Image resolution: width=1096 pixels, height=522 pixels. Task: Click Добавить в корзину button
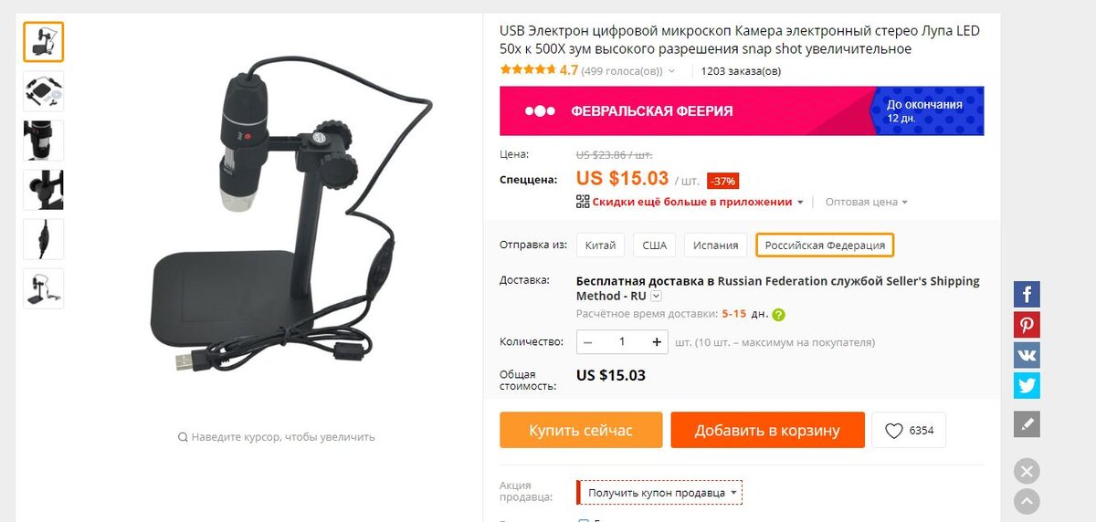[x=767, y=430]
